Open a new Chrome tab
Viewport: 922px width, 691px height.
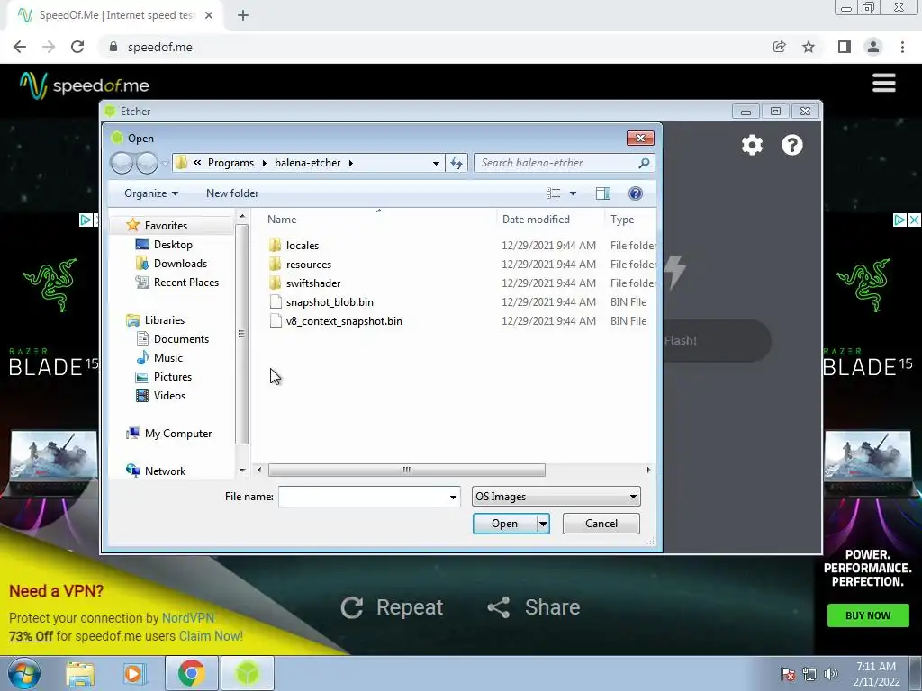point(243,15)
